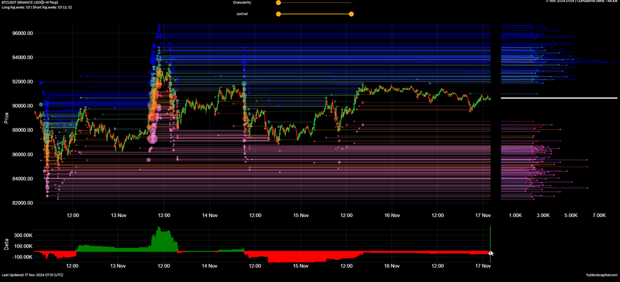Click 14 Nov label under price chart
620x282 pixels.
tap(209, 214)
